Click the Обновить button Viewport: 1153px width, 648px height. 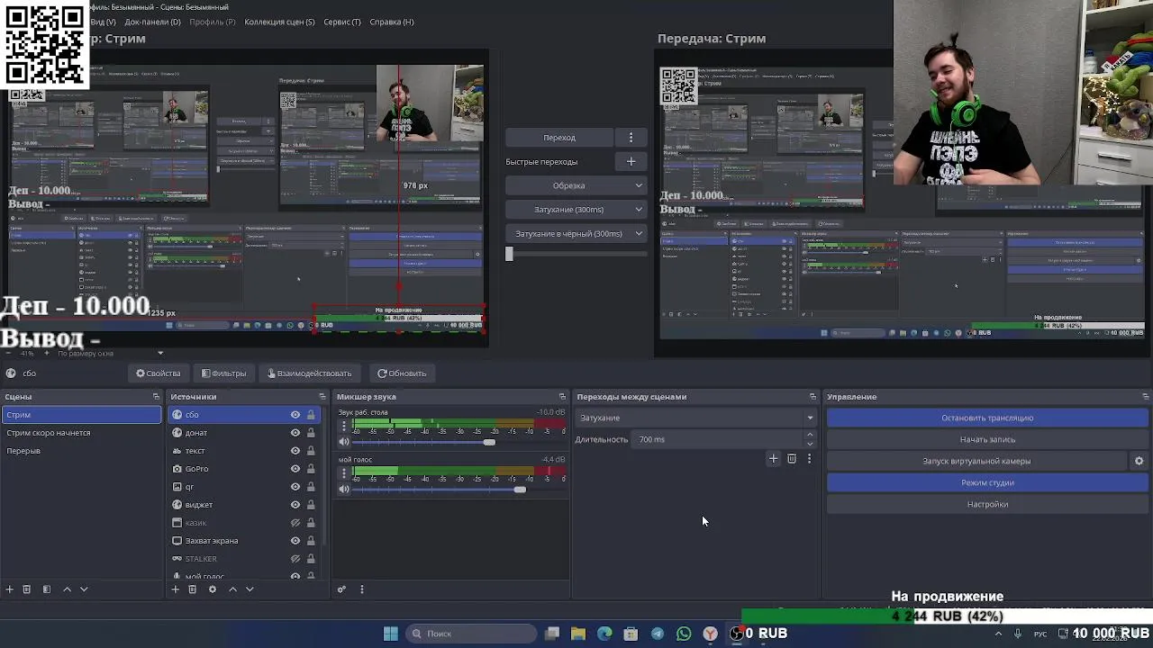click(x=402, y=373)
